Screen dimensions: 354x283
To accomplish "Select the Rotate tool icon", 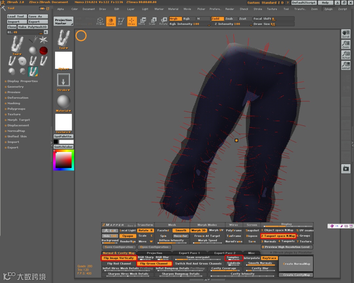I will click(x=163, y=21).
